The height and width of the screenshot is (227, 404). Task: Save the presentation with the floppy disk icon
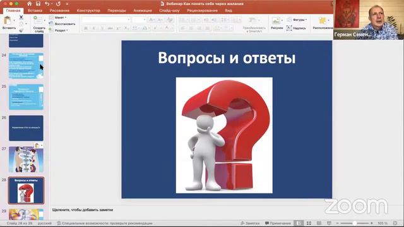point(38,4)
